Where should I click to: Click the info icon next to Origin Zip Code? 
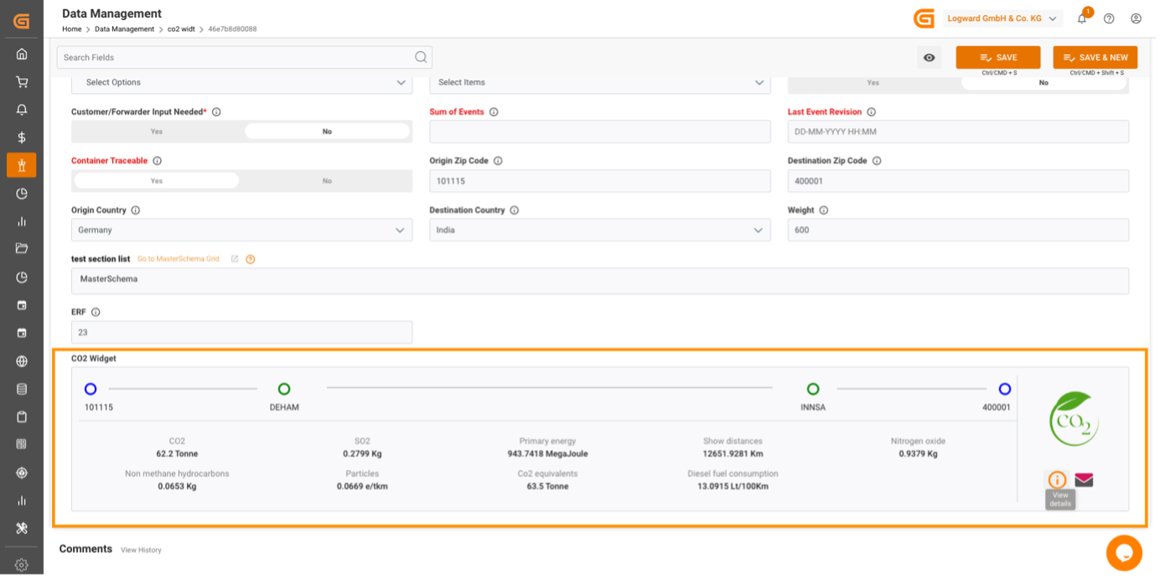point(498,161)
